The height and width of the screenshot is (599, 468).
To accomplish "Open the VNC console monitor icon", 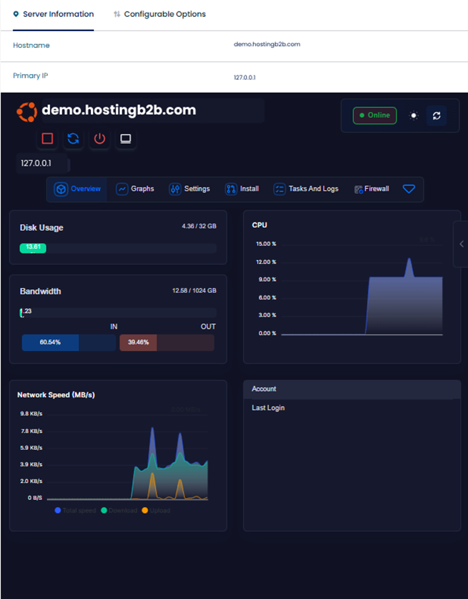I will click(x=126, y=139).
